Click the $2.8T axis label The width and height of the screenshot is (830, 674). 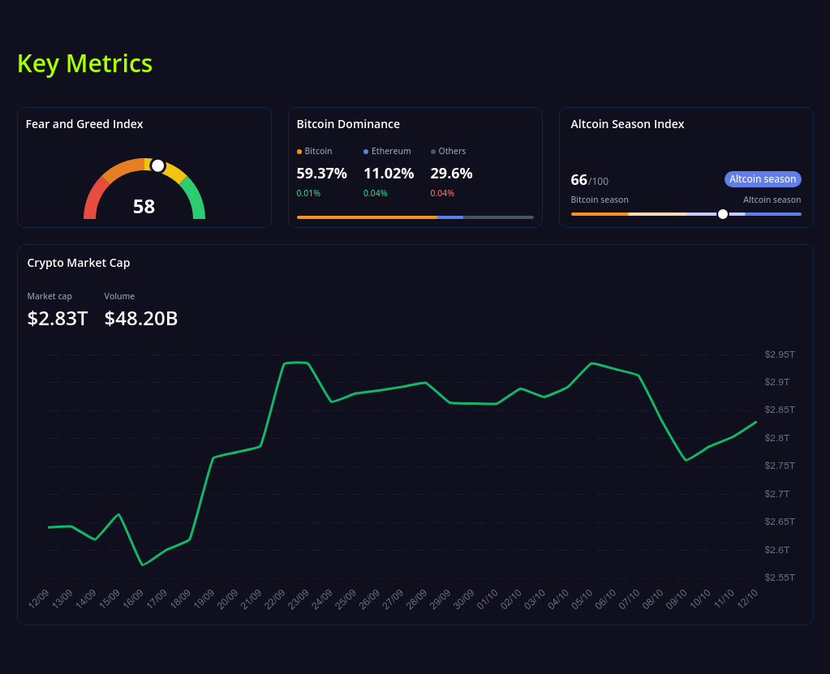776,438
